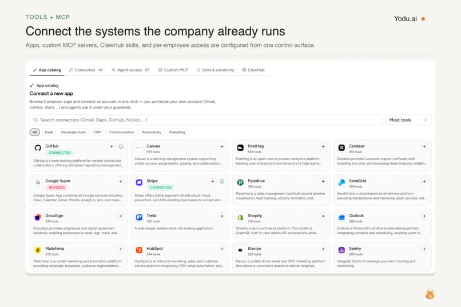This screenshot has height=307, width=461.
Task: Click the SendGrid logo icon
Action: [341, 182]
